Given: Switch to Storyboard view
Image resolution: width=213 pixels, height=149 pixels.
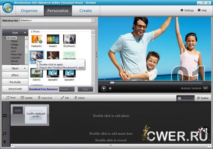Looking at the screenshot, I should pyautogui.click(x=185, y=98).
